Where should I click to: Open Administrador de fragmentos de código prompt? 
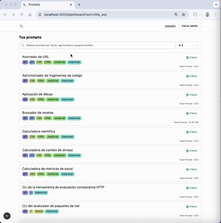(x=52, y=76)
